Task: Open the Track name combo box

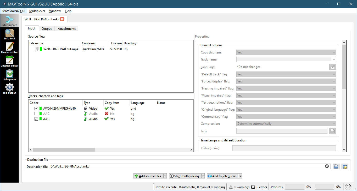Action: (x=286, y=59)
